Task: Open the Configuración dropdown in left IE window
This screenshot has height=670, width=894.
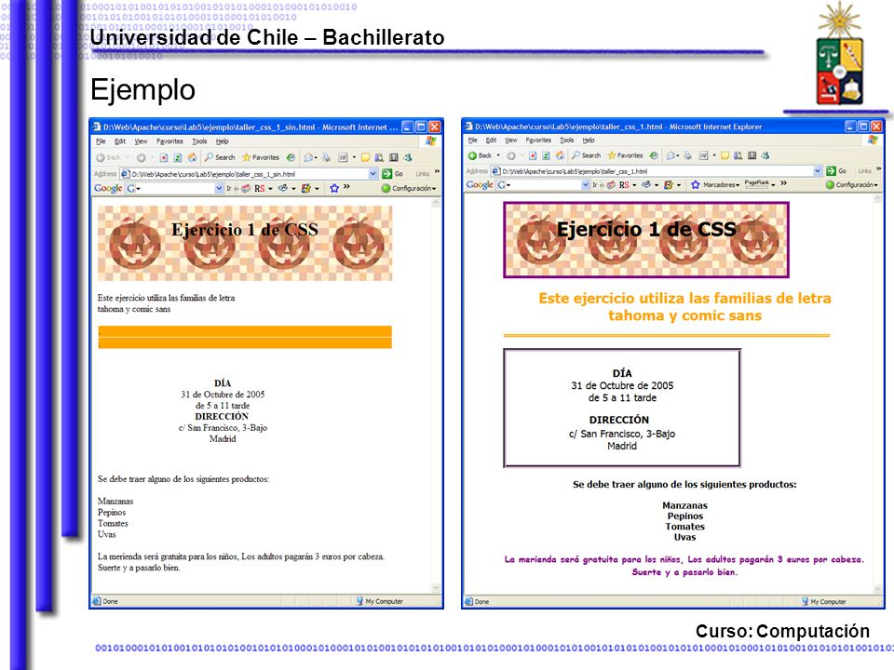Action: 408,189
